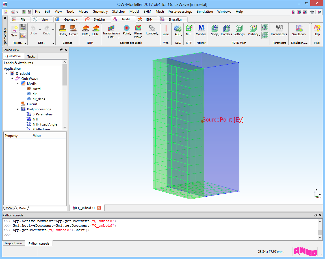Select S-Parameters in the tree
325x259 pixels.
tap(42, 114)
